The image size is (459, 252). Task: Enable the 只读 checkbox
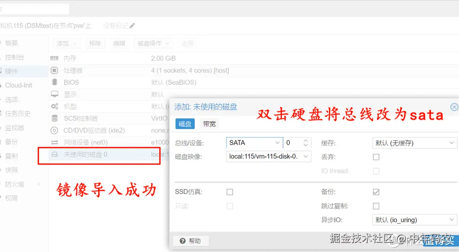(230, 206)
